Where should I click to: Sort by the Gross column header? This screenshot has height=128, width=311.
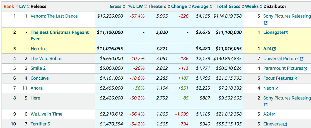click(115, 6)
